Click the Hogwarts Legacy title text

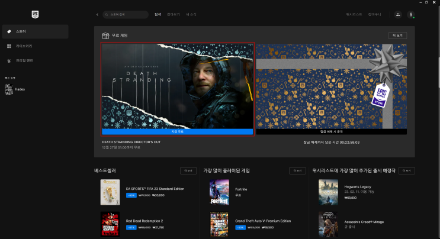point(358,187)
